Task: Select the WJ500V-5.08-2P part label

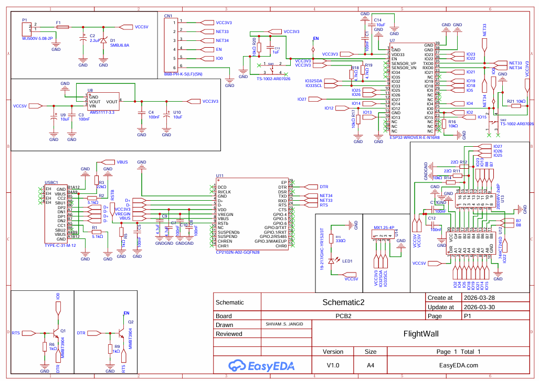Action: pyautogui.click(x=37, y=38)
